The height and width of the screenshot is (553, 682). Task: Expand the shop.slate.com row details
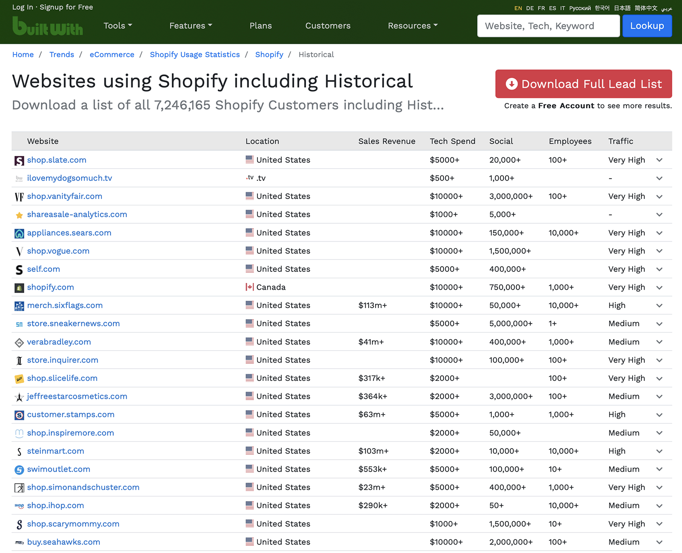659,160
